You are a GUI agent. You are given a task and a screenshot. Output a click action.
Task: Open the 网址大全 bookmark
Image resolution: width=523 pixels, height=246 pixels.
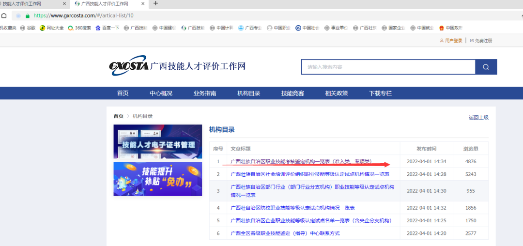click(52, 28)
